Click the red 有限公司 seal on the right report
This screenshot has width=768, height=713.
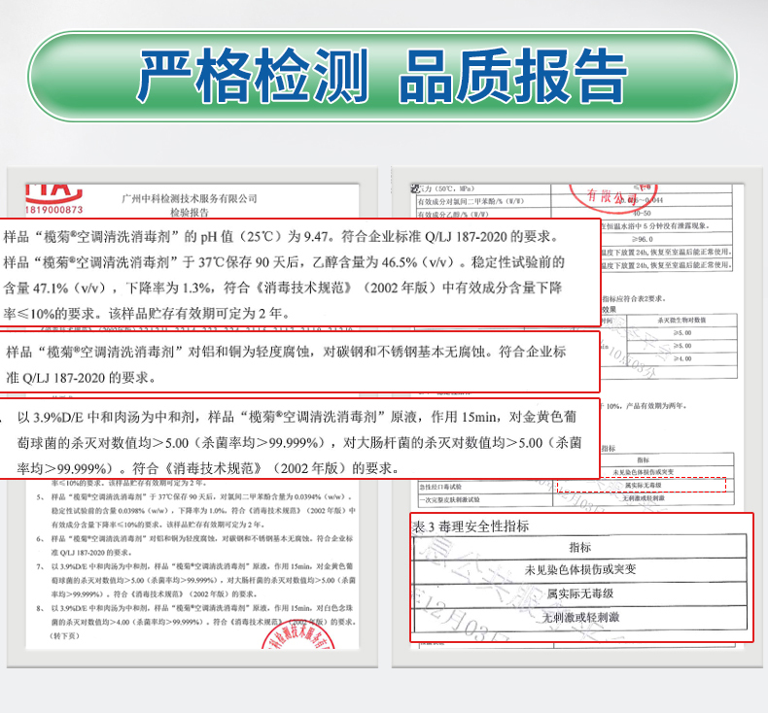click(612, 198)
